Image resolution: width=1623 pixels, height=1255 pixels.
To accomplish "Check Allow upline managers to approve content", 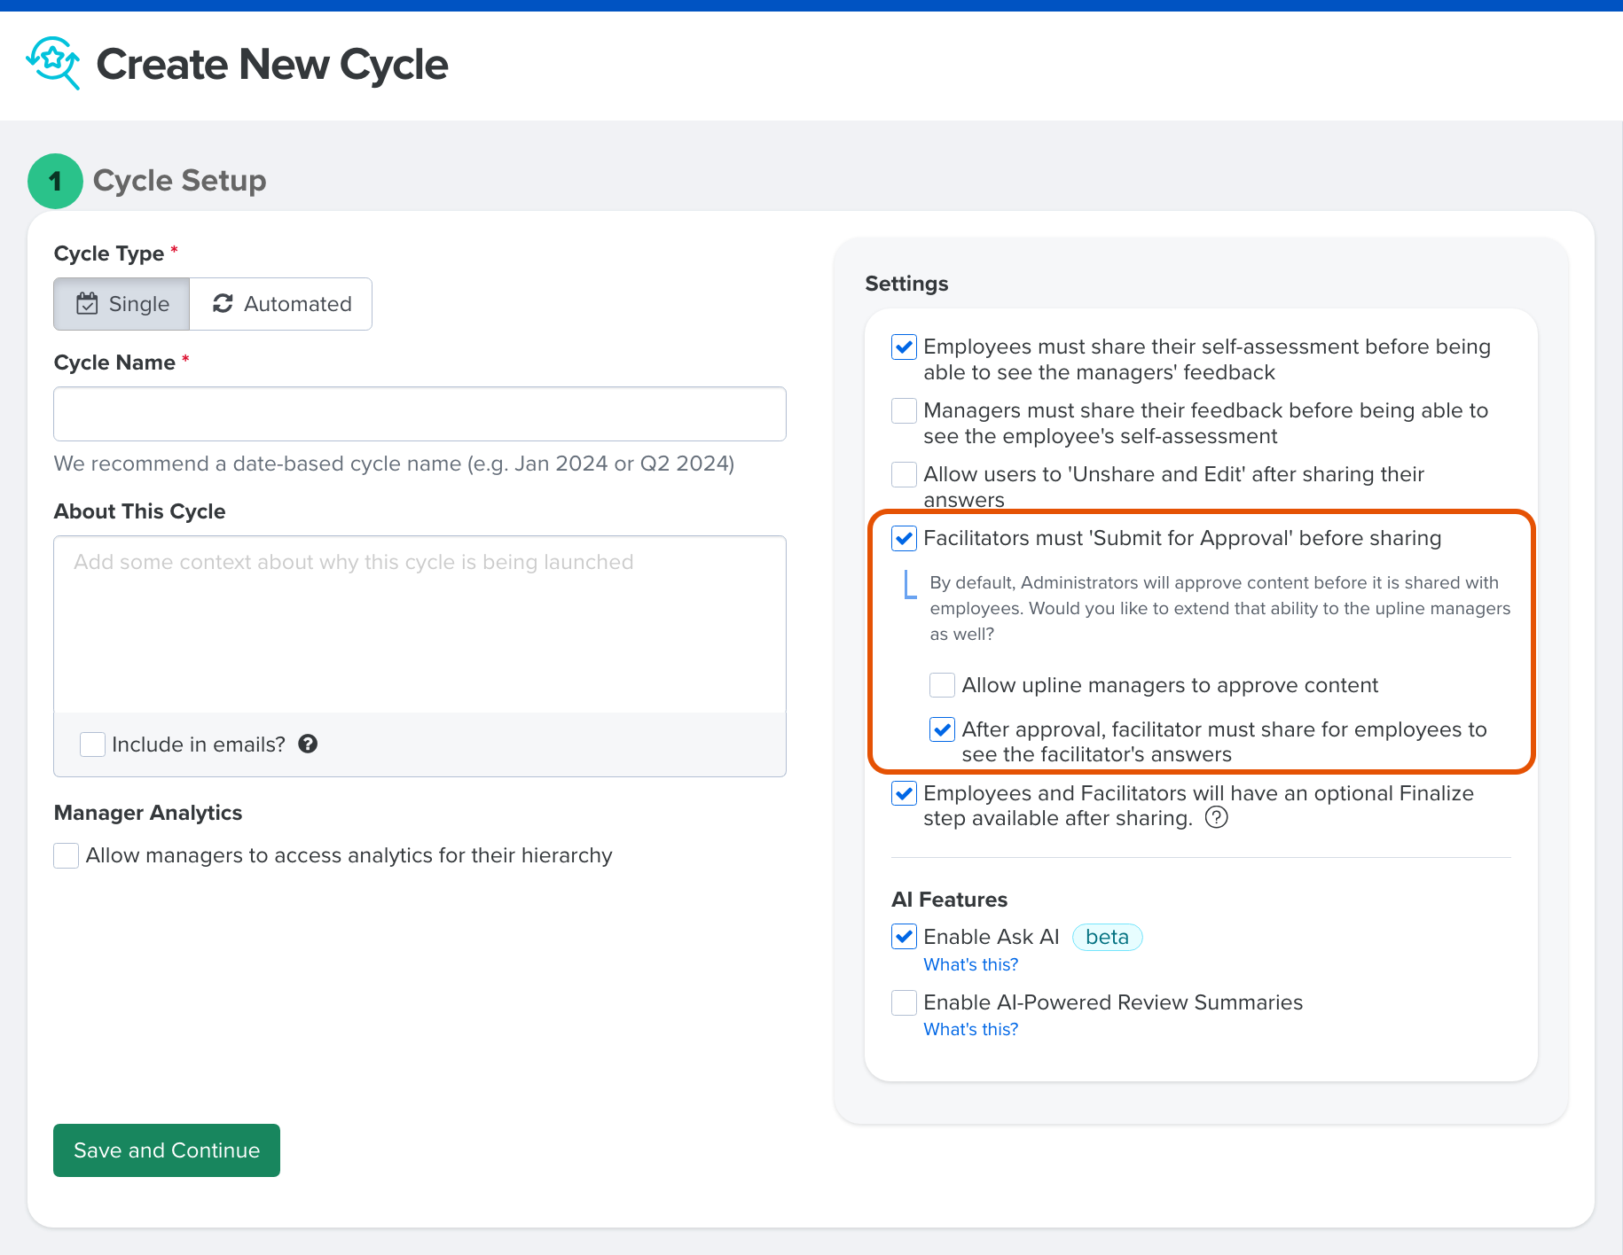I will tap(941, 684).
